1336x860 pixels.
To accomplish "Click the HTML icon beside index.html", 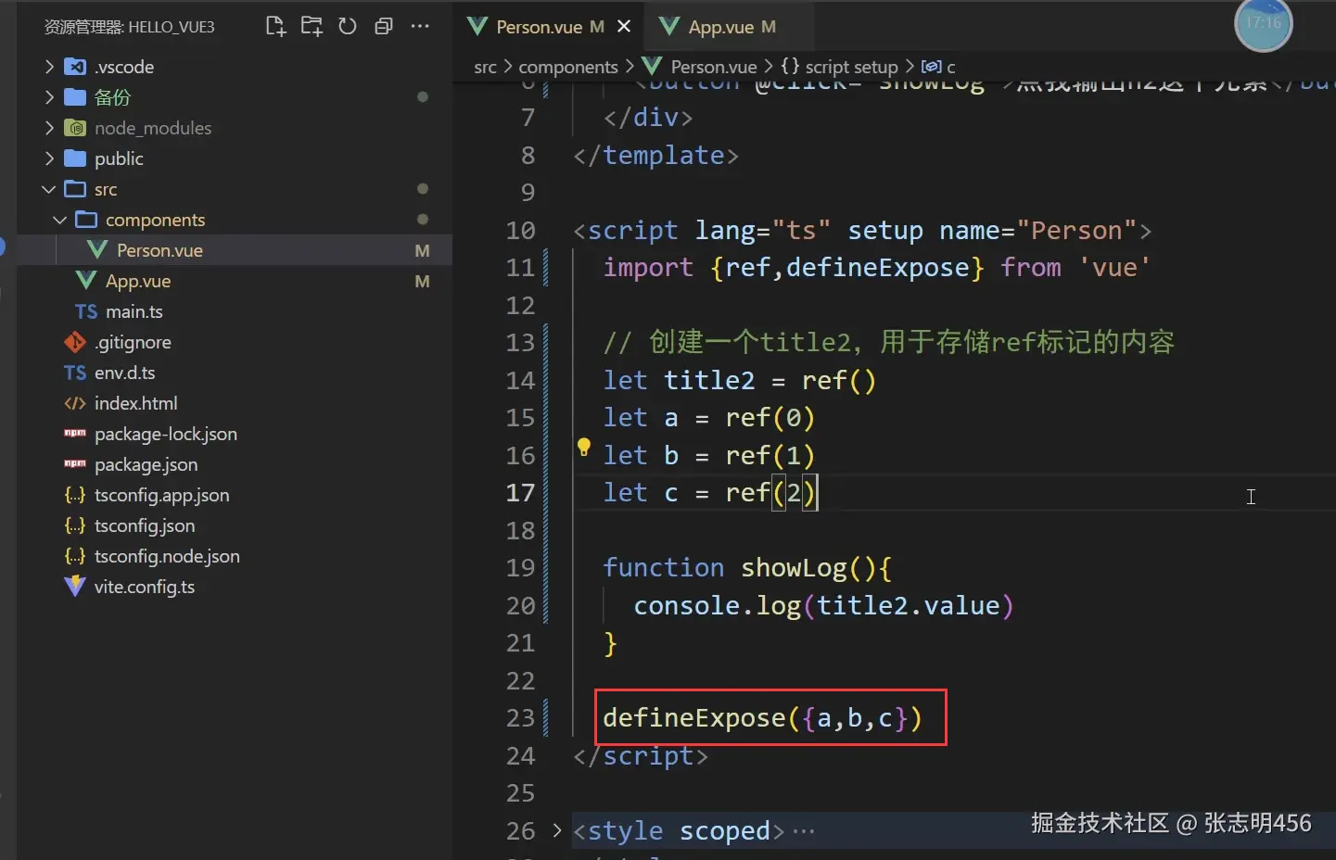I will [x=75, y=403].
